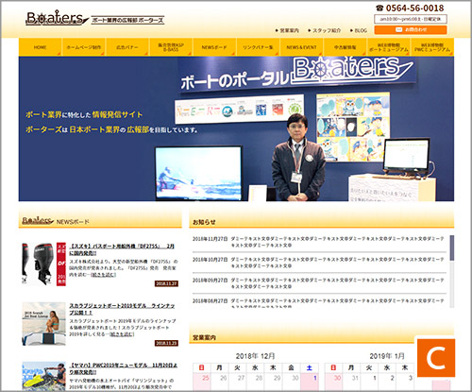Select day 25 in the December calendar

202,382
